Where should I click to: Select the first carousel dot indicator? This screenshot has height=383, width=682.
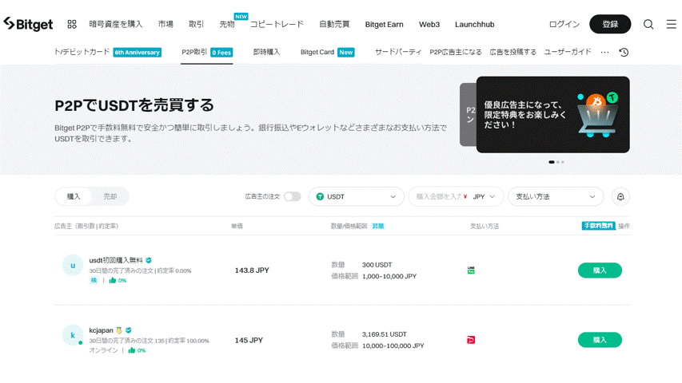pyautogui.click(x=552, y=162)
